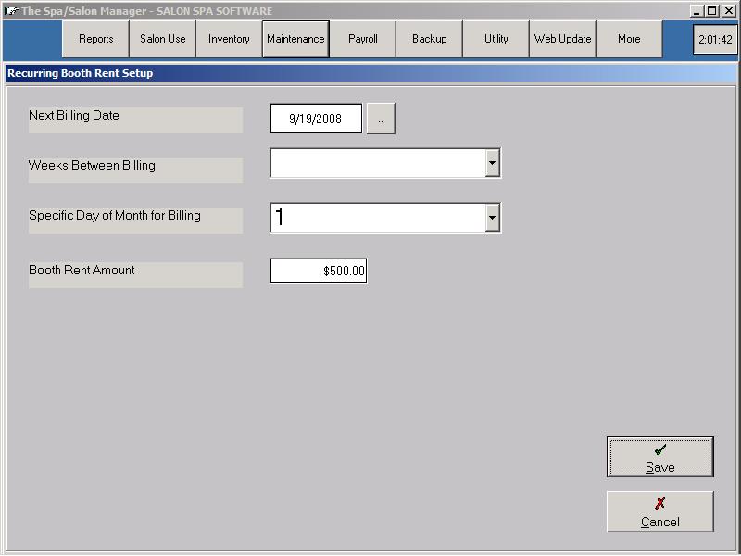Click the application icon in title bar
The width and height of the screenshot is (741, 556).
[x=11, y=10]
